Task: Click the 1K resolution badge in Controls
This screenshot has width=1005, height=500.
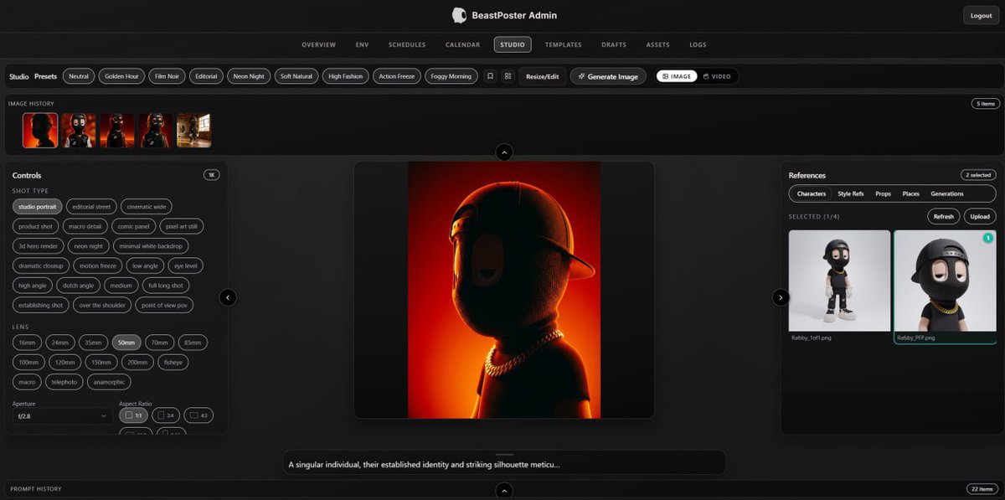Action: point(212,175)
